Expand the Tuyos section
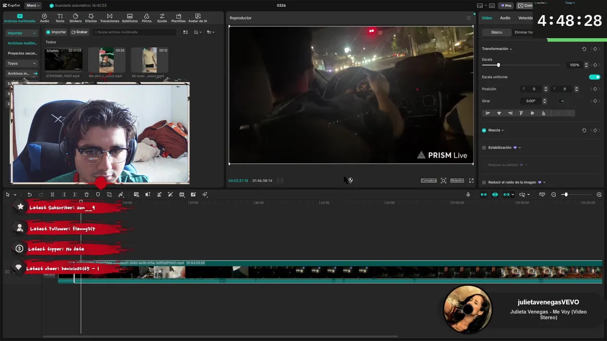Screen dimensions: 607x341 (x=34, y=63)
